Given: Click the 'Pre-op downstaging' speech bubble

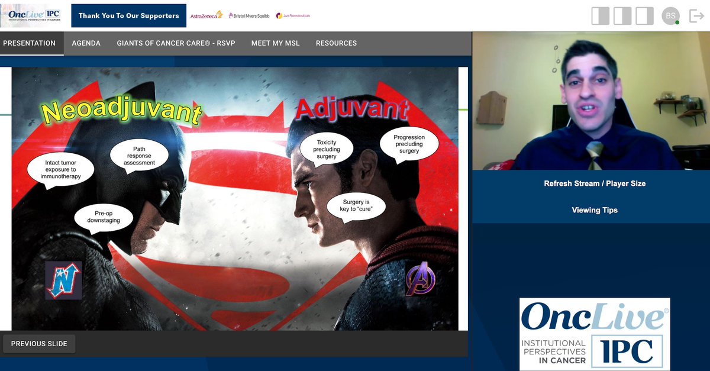Looking at the screenshot, I should point(104,217).
